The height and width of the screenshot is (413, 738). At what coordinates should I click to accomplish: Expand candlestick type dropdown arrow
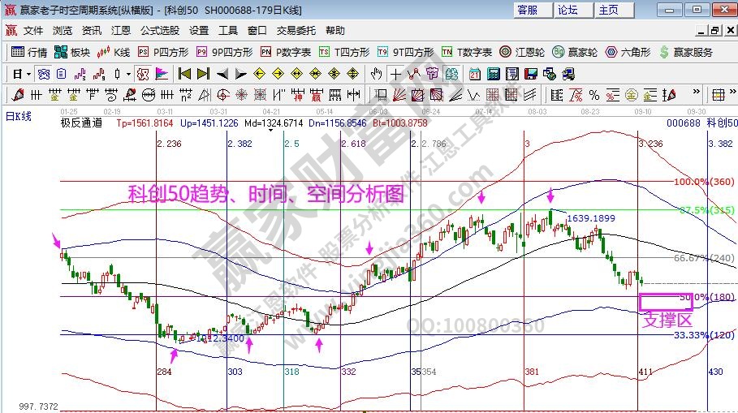coord(128,74)
